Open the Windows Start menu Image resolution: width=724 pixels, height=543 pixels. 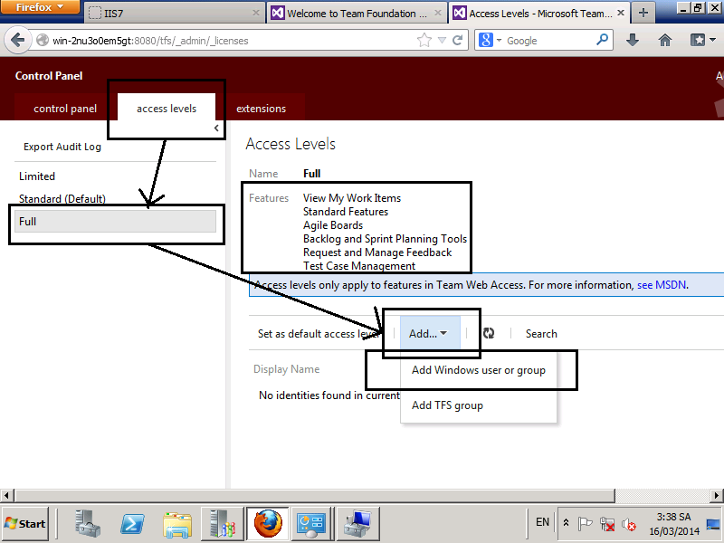(25, 524)
